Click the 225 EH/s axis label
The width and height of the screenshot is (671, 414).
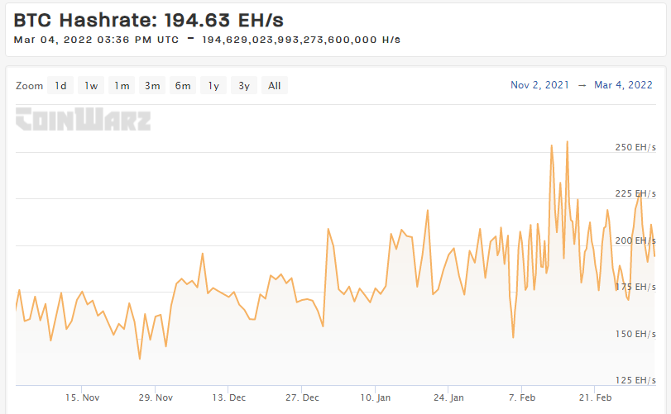tap(635, 193)
